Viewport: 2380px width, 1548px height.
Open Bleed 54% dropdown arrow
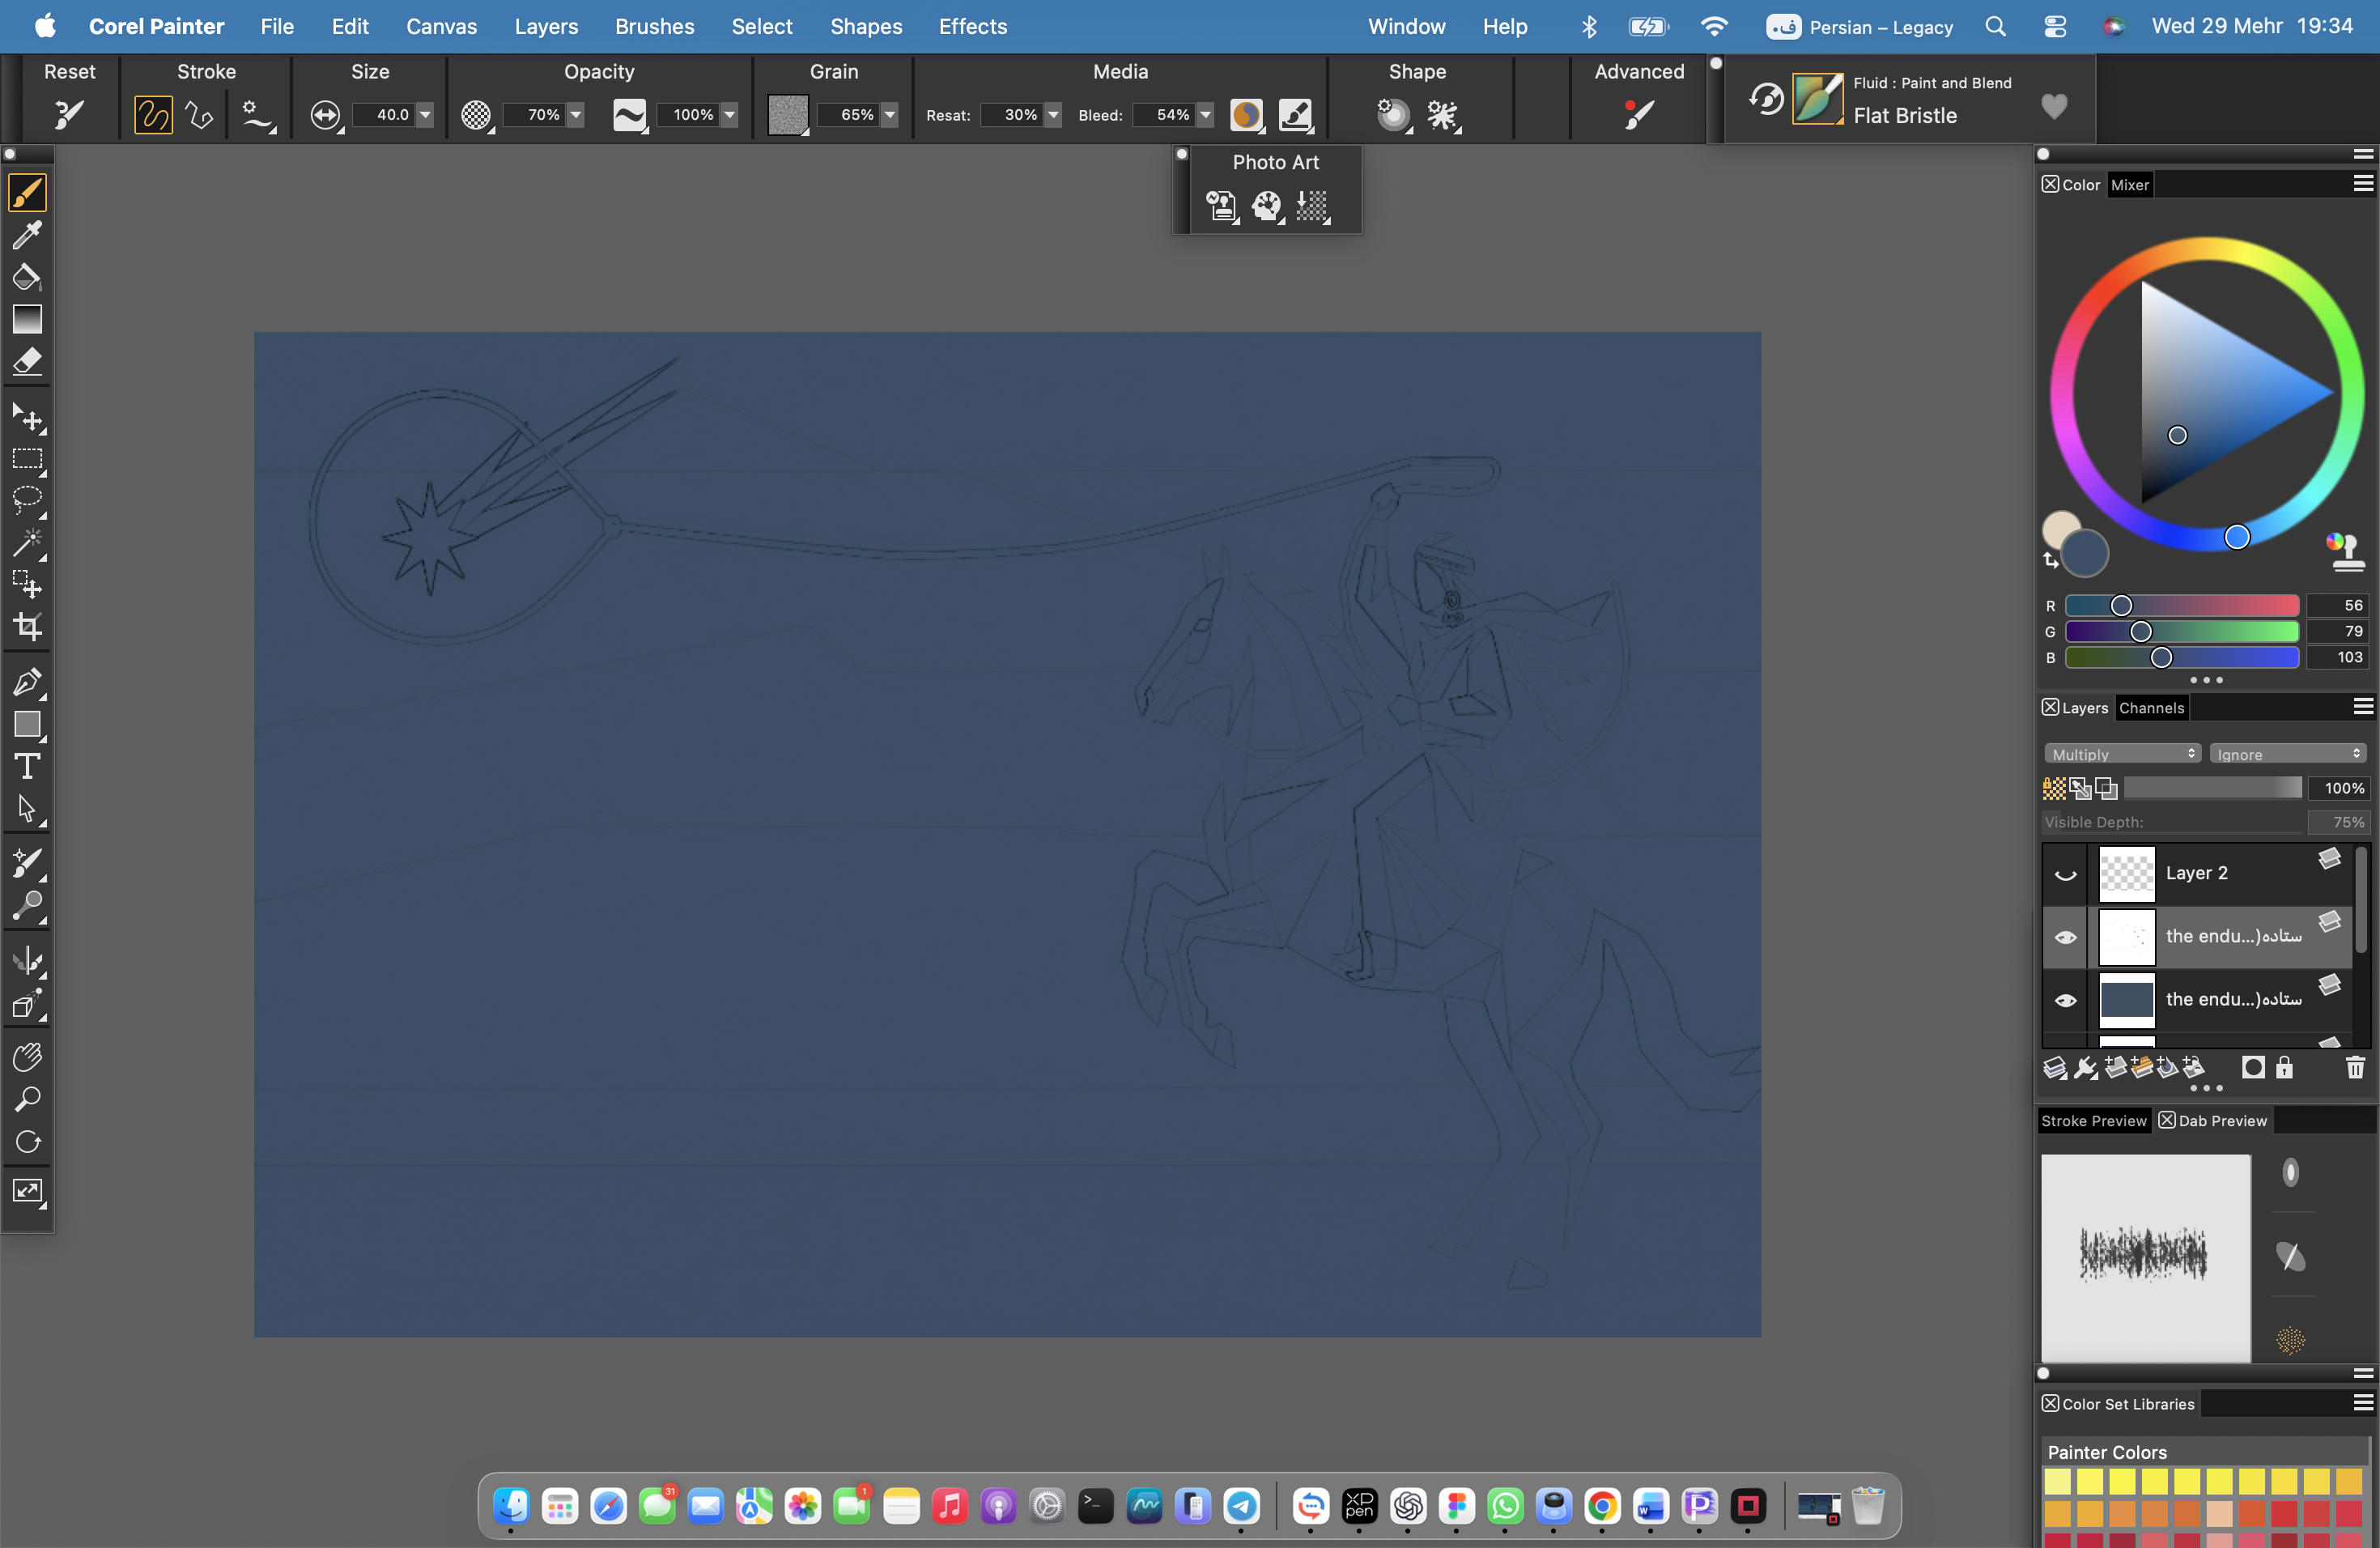point(1206,115)
